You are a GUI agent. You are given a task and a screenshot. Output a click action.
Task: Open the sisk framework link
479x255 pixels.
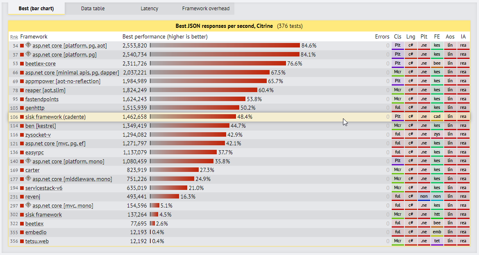coord(43,214)
